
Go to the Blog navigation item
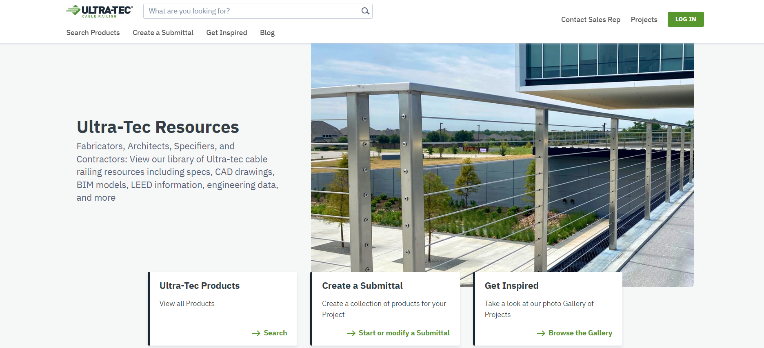tap(267, 33)
